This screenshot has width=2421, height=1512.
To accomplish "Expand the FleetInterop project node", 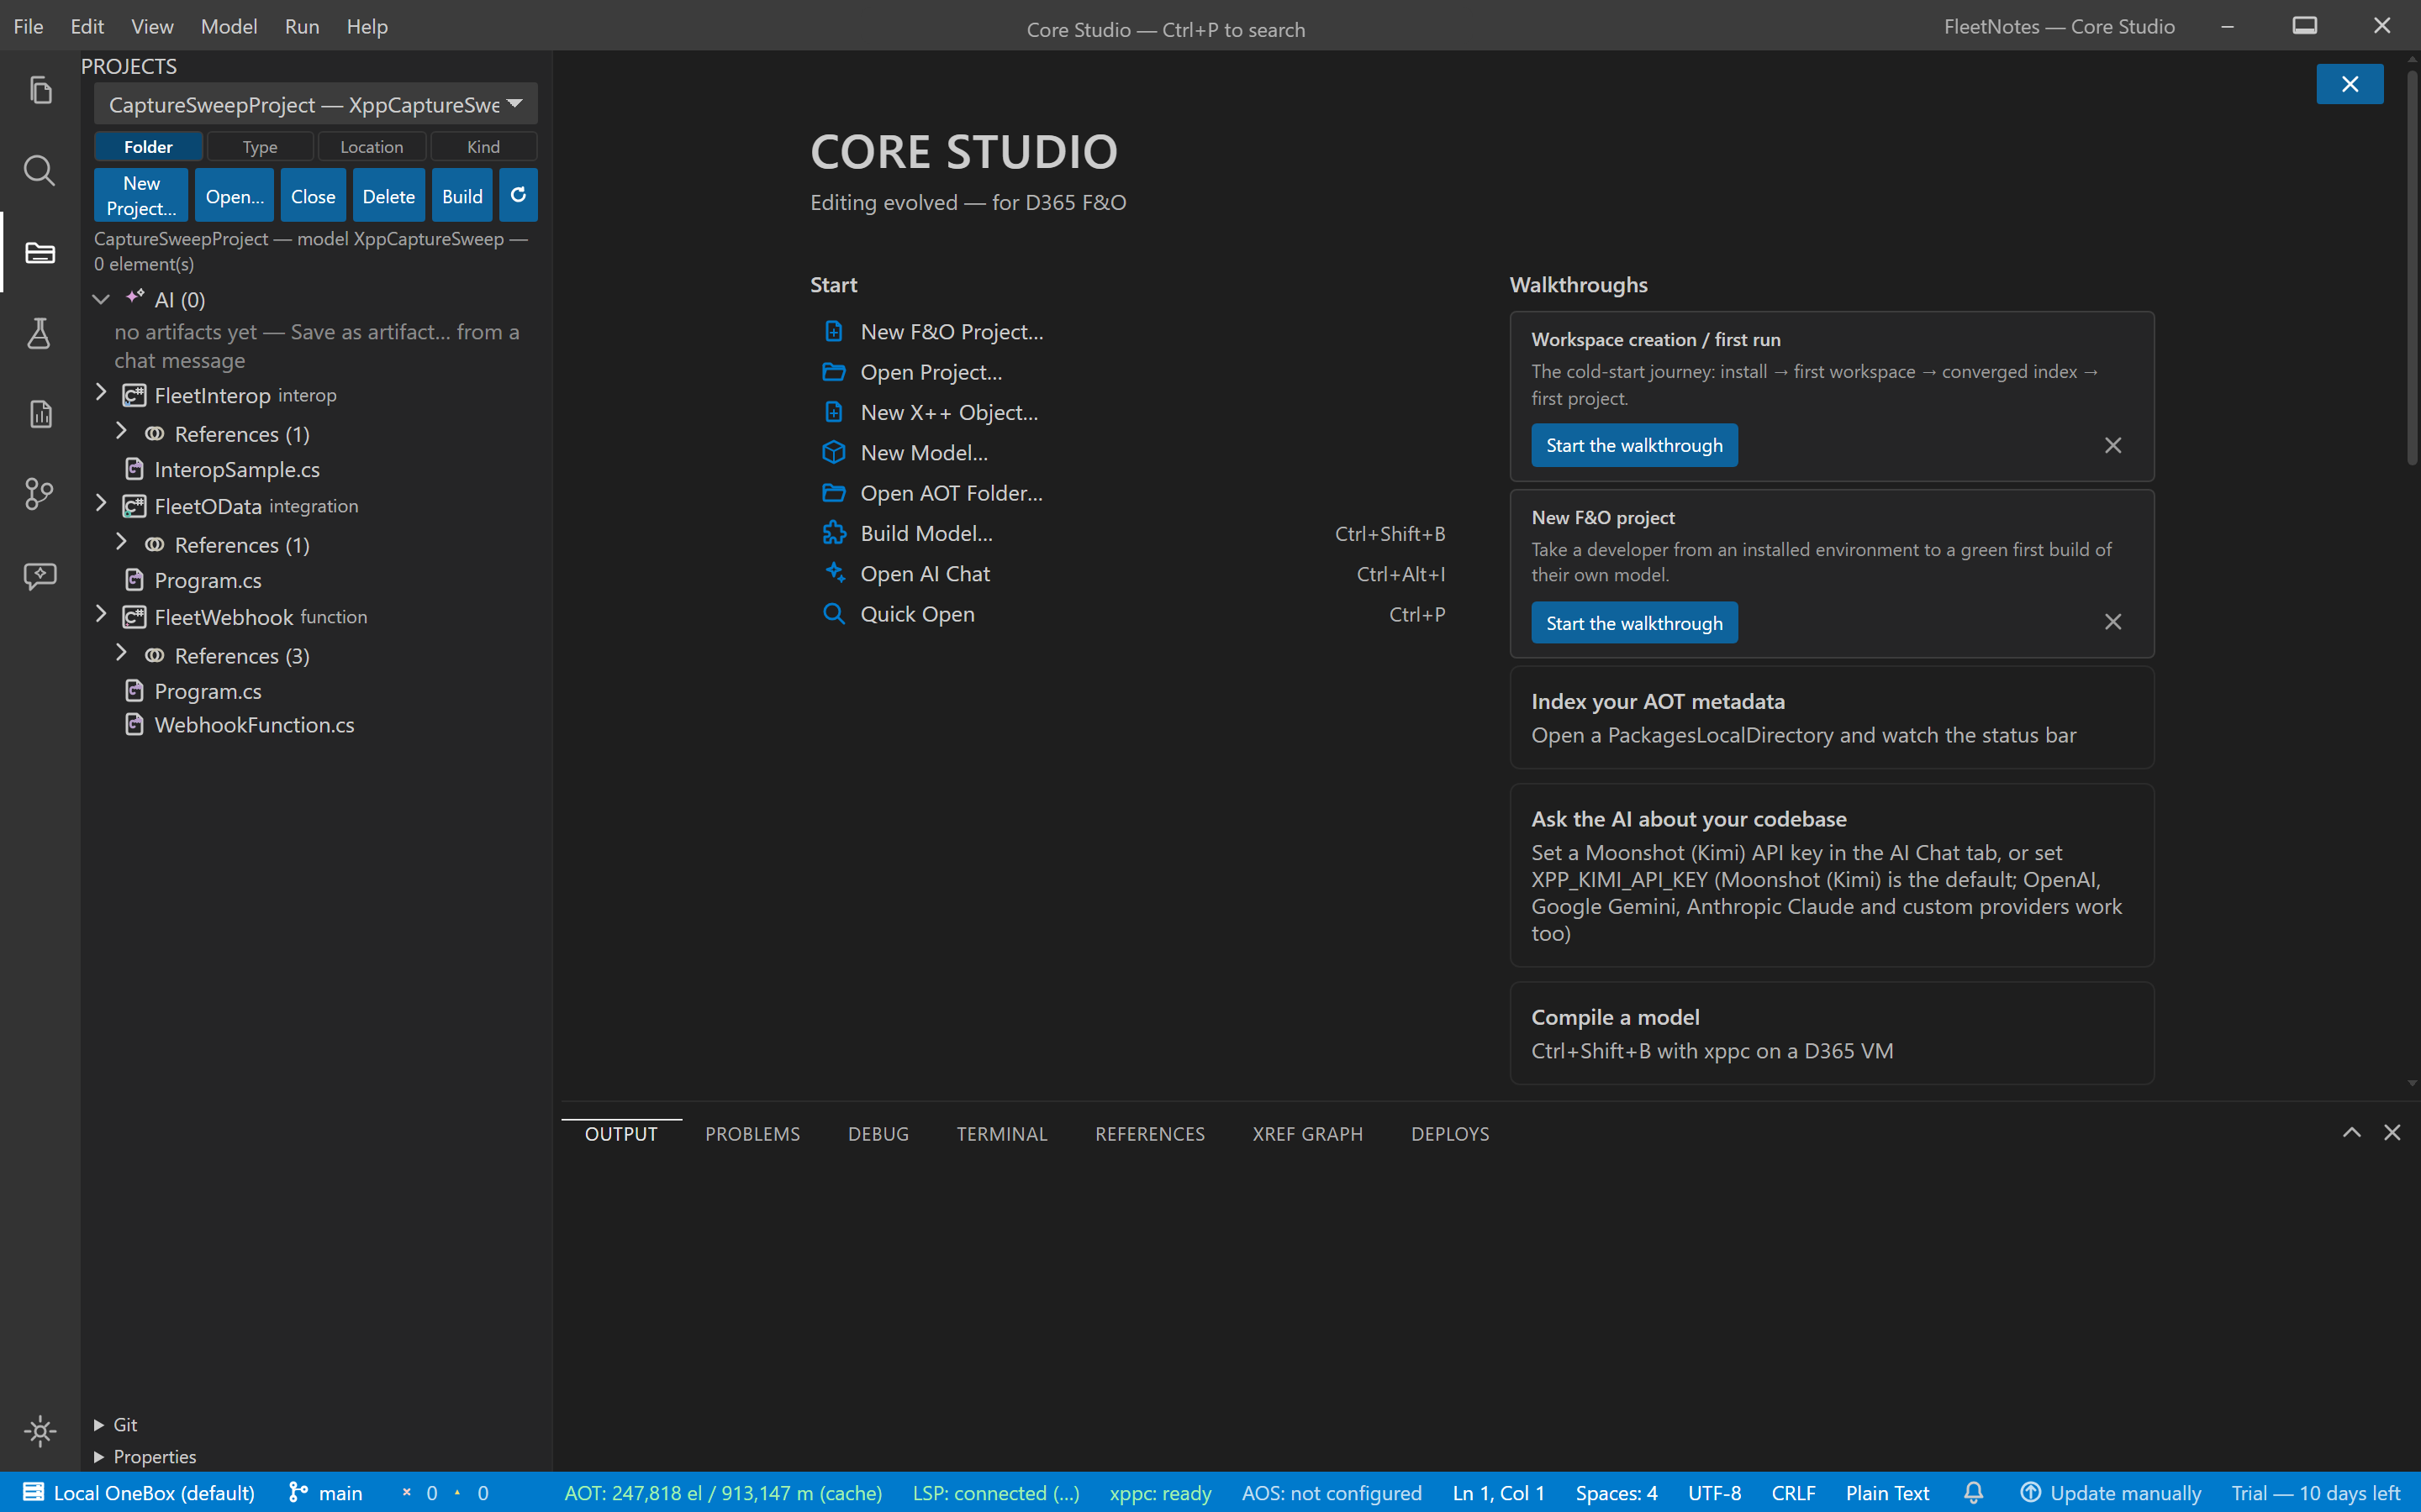I will click(101, 392).
